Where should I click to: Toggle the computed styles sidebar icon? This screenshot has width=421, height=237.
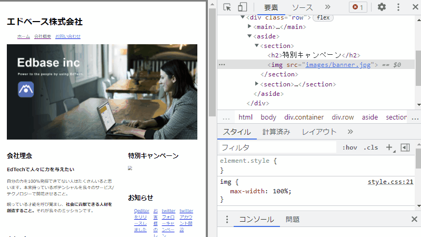point(405,147)
